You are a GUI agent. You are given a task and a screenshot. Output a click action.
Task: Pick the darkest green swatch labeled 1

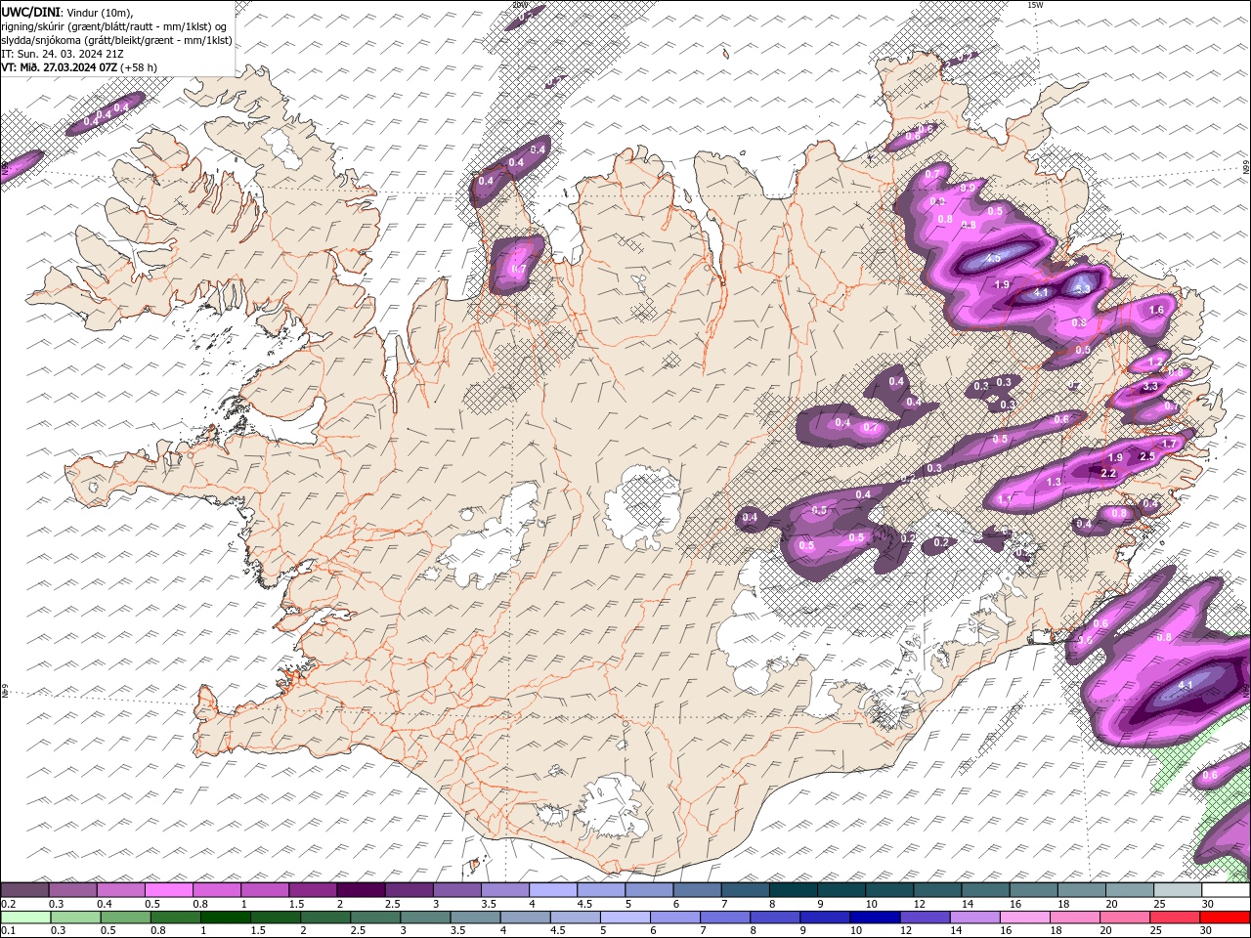point(226,917)
